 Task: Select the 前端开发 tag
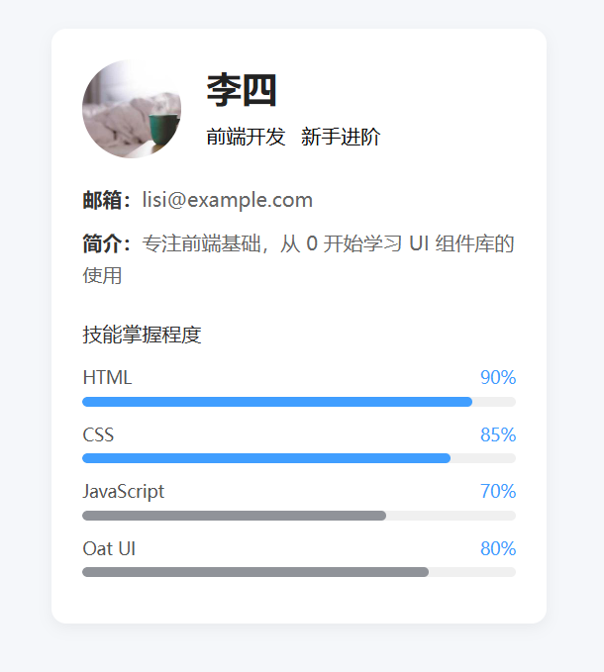(x=246, y=138)
